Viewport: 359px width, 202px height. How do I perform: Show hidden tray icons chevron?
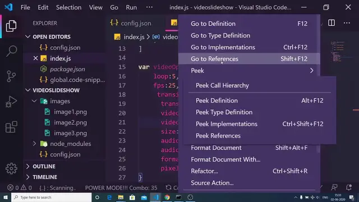point(296,197)
